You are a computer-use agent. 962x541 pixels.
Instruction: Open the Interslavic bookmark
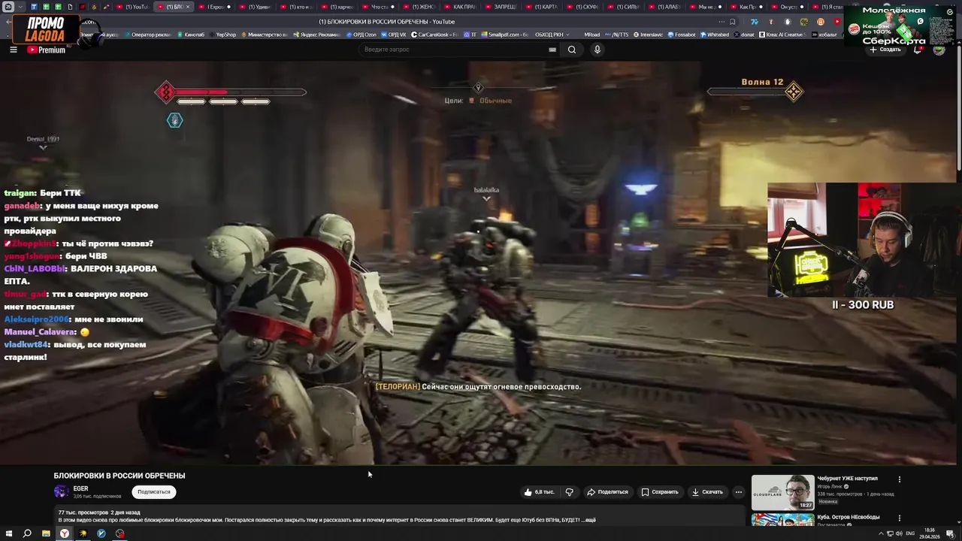click(650, 35)
